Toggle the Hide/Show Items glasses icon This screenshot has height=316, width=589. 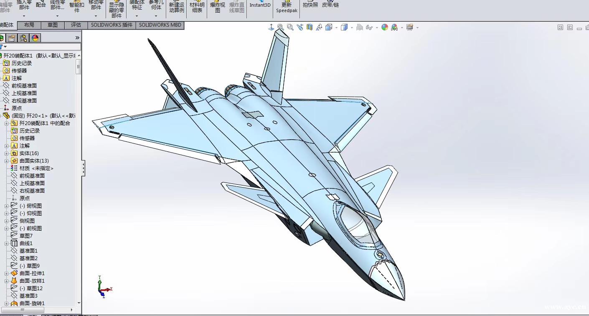pyautogui.click(x=369, y=28)
